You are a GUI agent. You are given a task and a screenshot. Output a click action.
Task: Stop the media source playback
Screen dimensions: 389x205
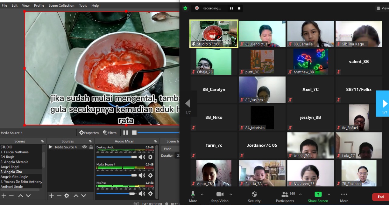[x=134, y=133]
